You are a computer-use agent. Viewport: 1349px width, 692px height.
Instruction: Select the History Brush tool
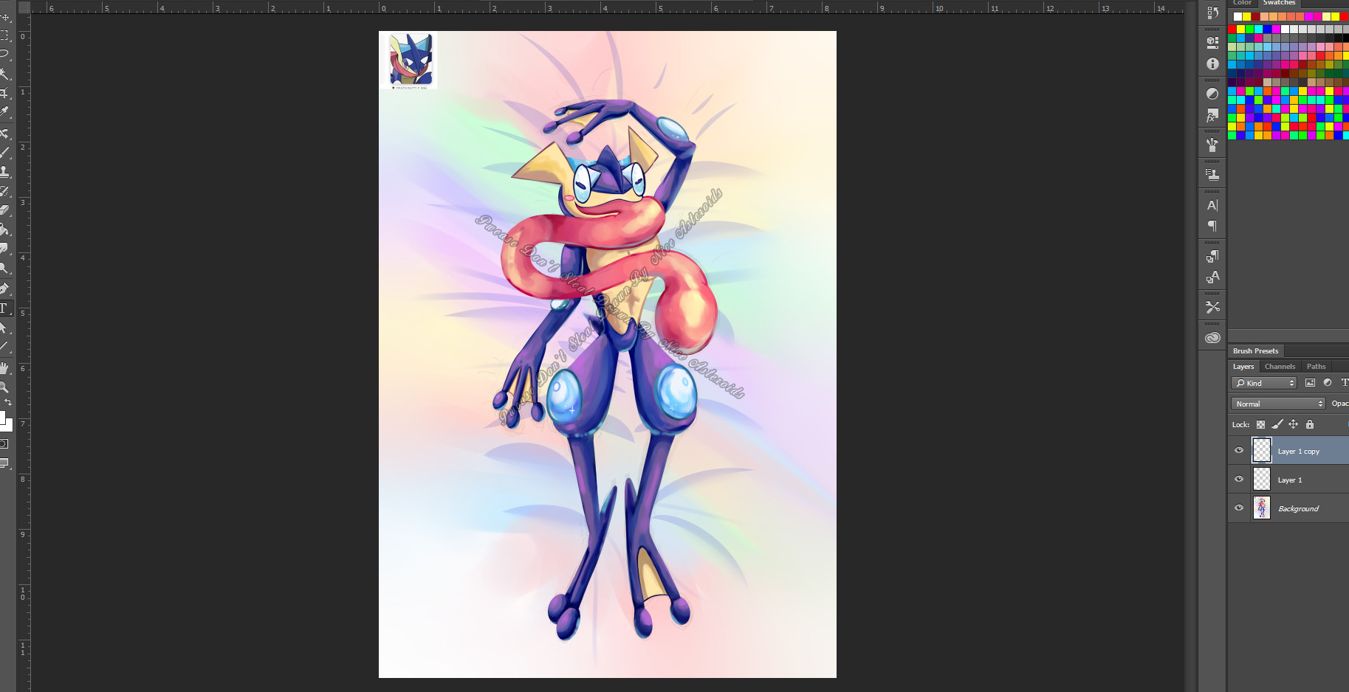click(x=4, y=191)
